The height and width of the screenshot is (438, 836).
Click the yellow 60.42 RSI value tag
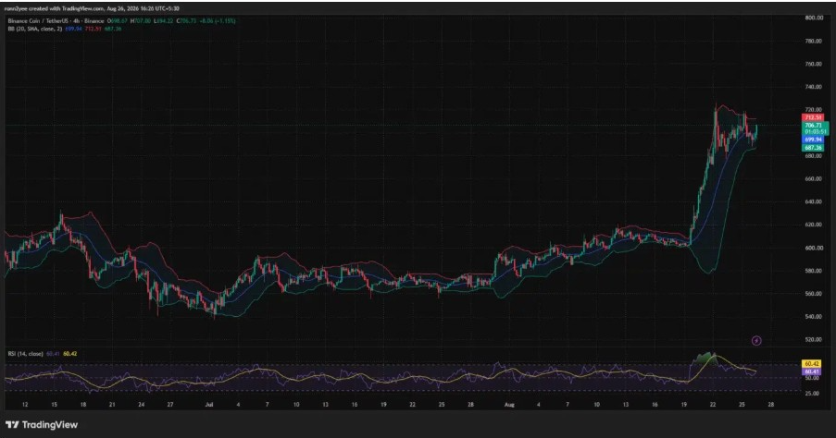(x=812, y=364)
